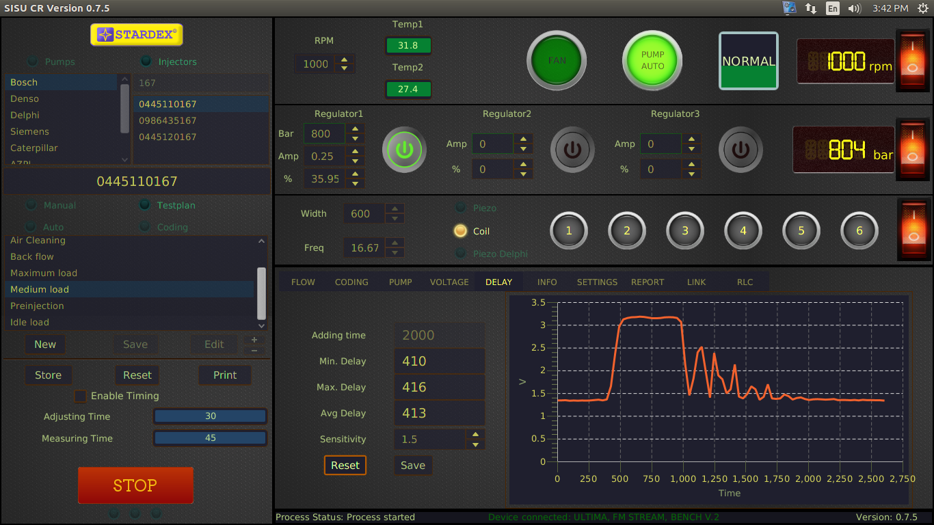Select the Coil radio option
This screenshot has height=525, width=934.
[x=461, y=231]
